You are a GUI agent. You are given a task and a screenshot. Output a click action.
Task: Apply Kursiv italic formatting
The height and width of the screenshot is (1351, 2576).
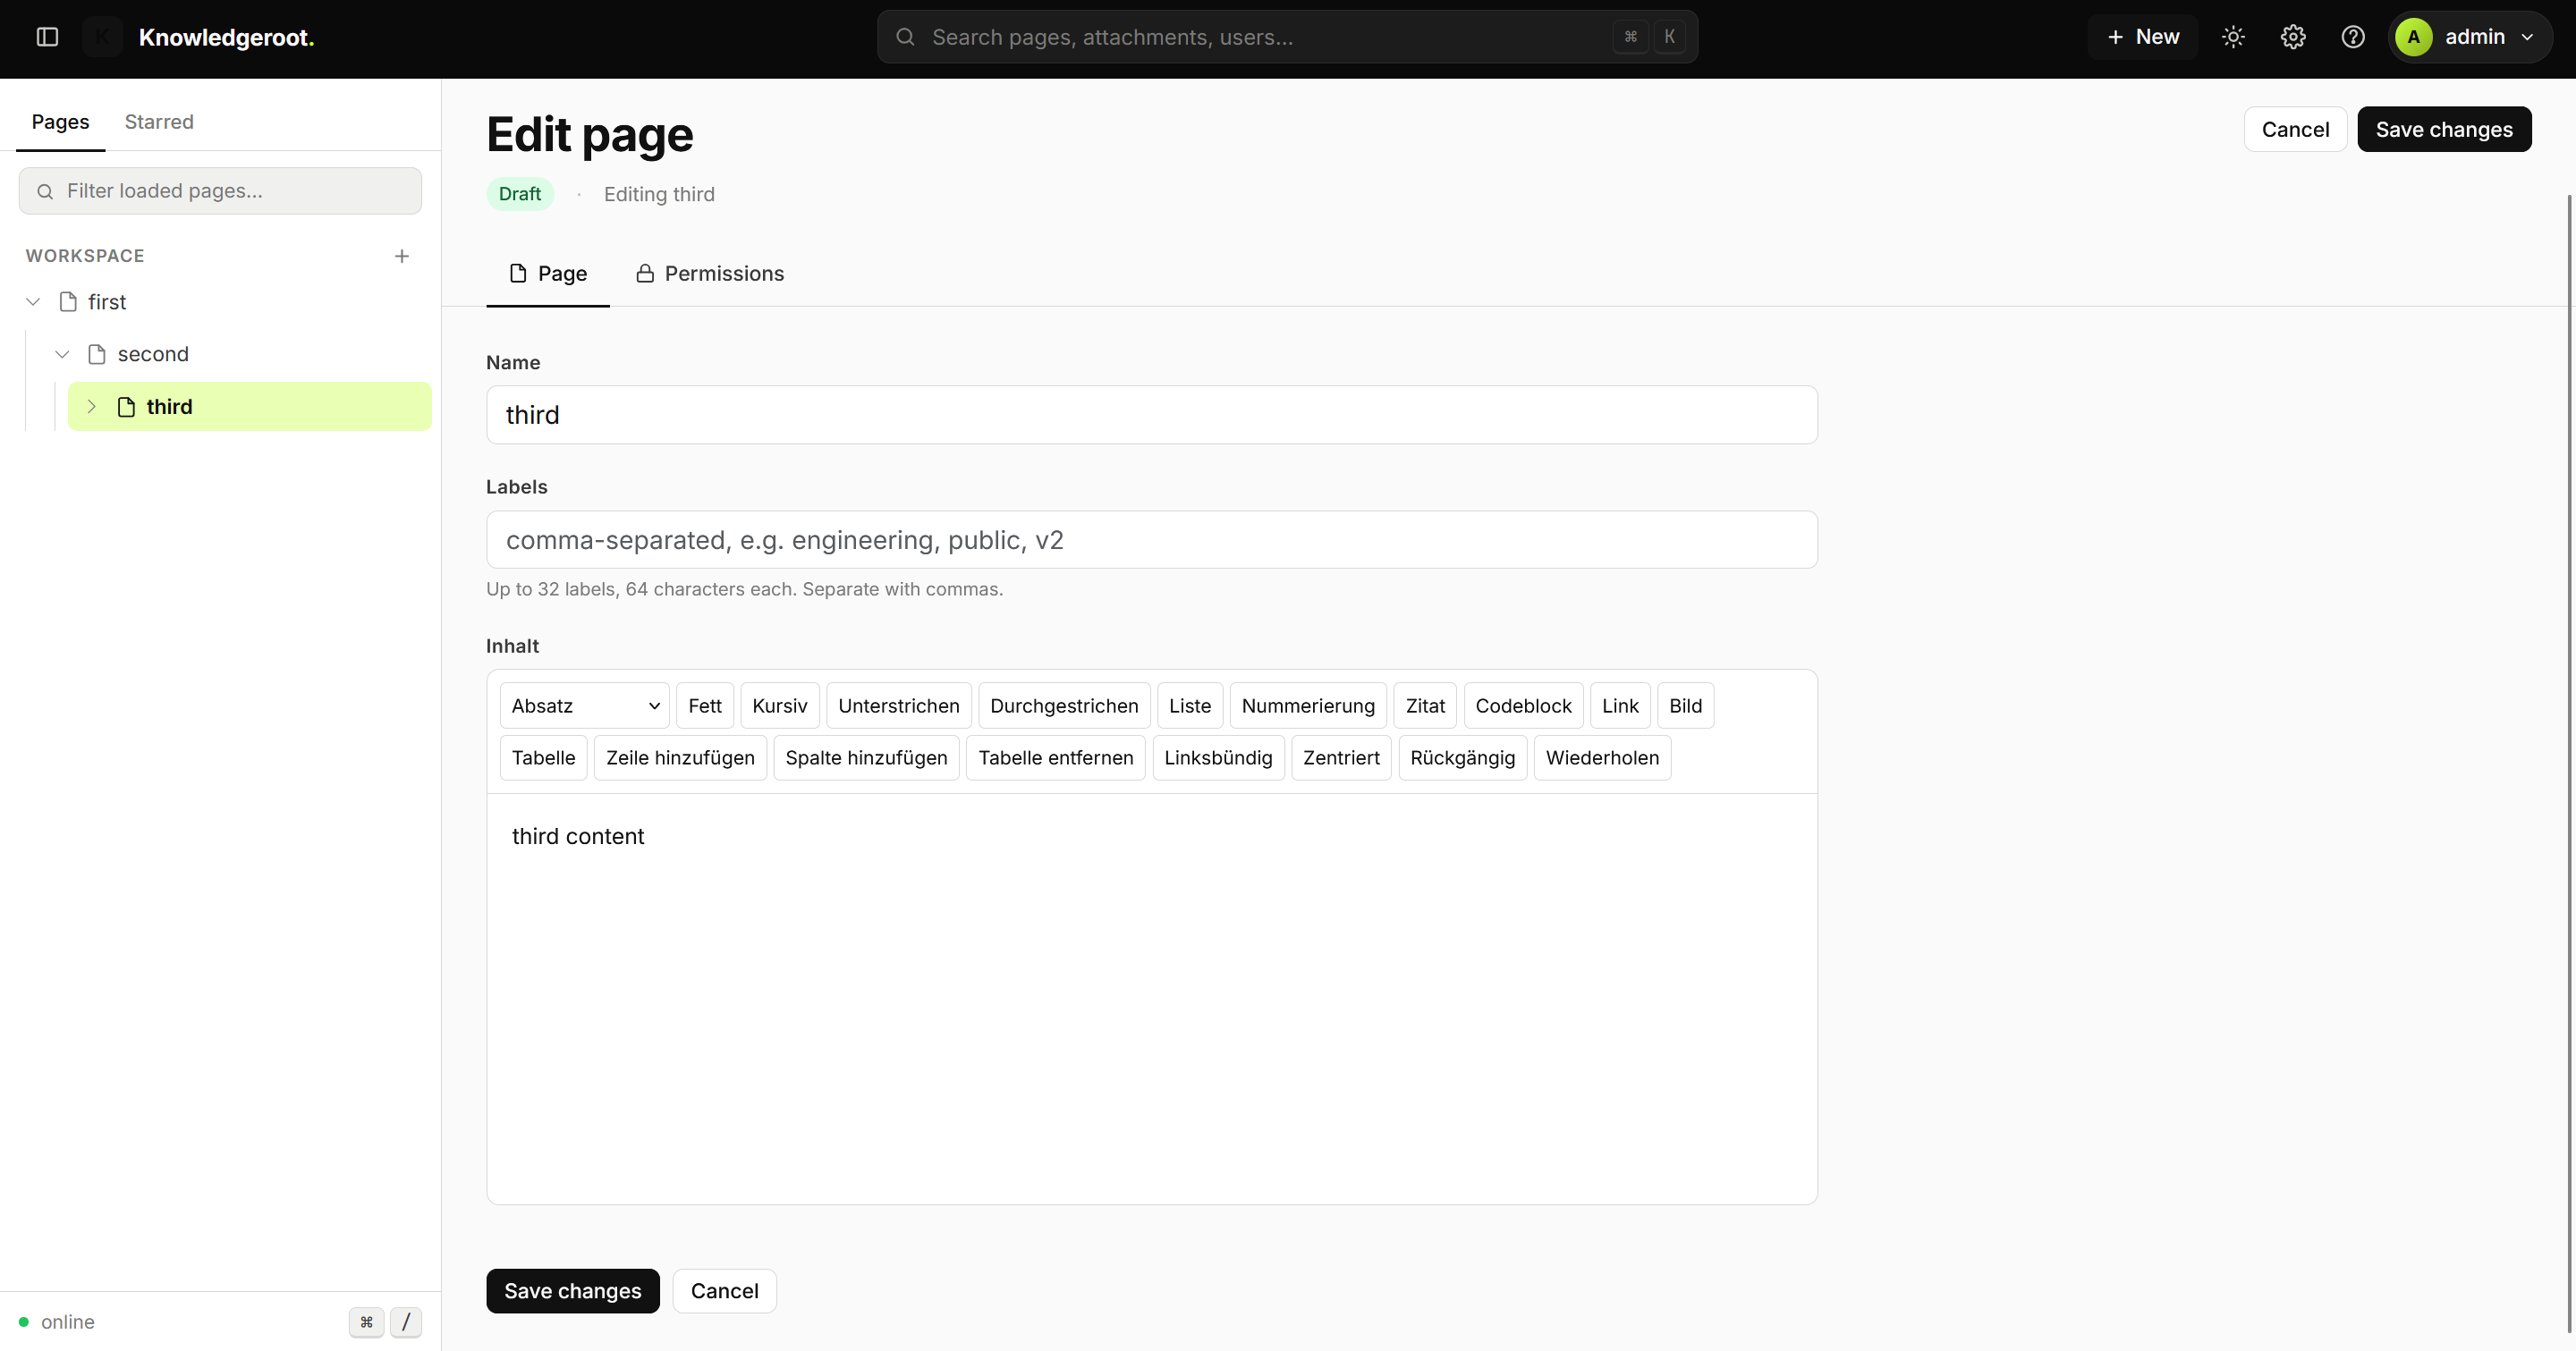pos(780,705)
